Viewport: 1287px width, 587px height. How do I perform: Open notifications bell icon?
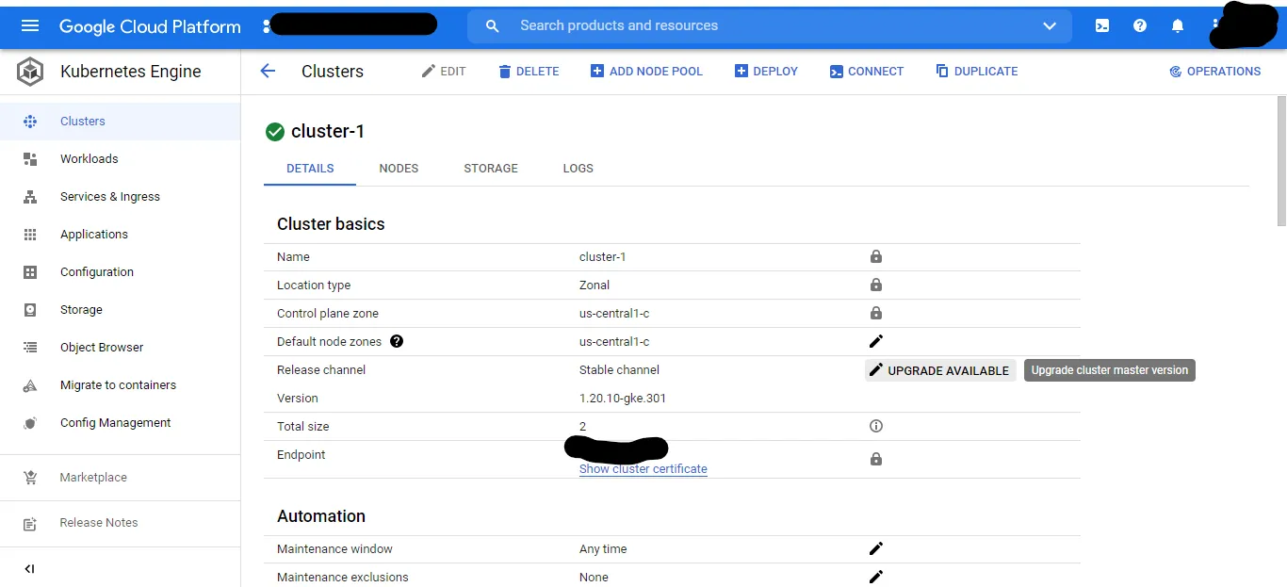click(x=1178, y=26)
